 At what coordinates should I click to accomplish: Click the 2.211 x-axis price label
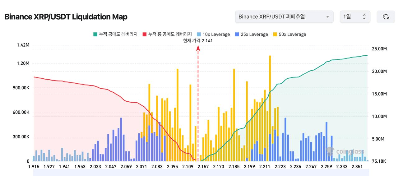tap(265, 167)
